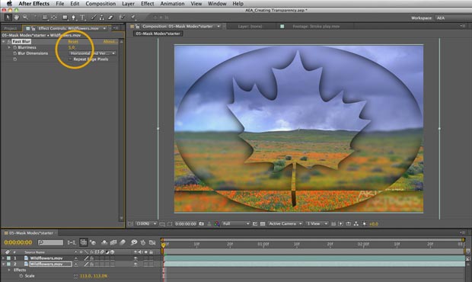Viewport: 472px width, 282px height.
Task: Switch to the Project panel tab
Action: point(11,28)
